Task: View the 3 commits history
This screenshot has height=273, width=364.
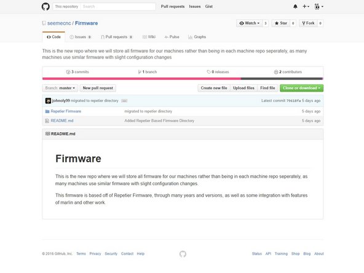Action: coord(77,72)
